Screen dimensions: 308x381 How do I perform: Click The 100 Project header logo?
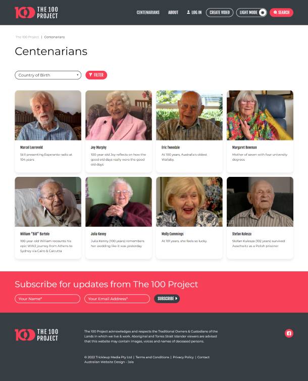point(36,13)
